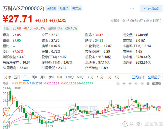Switch to the 1分 interval tab

click(117, 77)
